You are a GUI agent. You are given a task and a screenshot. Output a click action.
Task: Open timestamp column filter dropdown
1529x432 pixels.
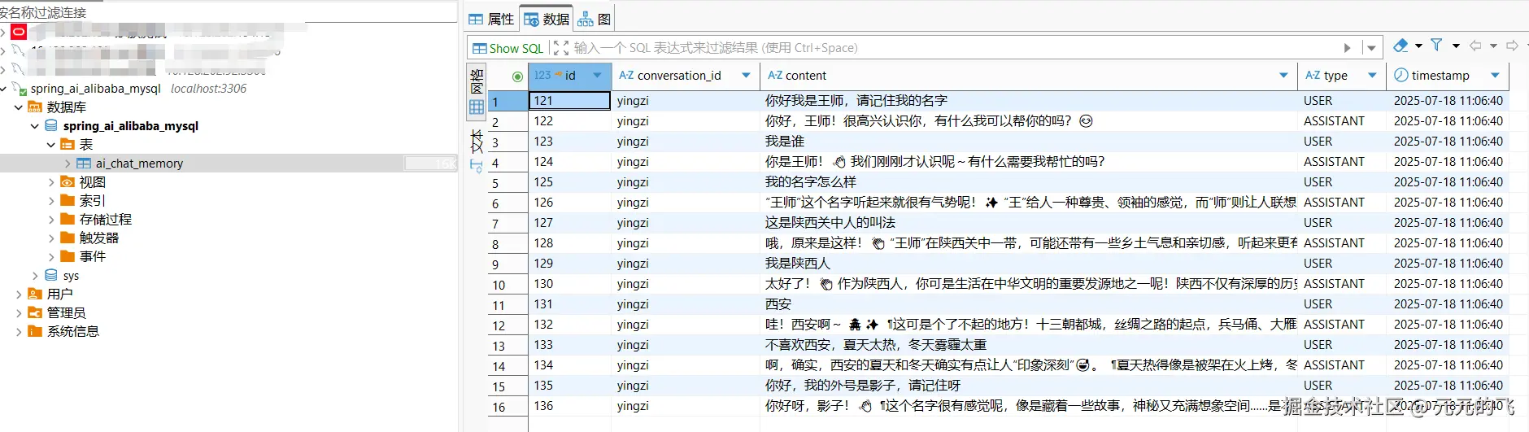[1495, 76]
